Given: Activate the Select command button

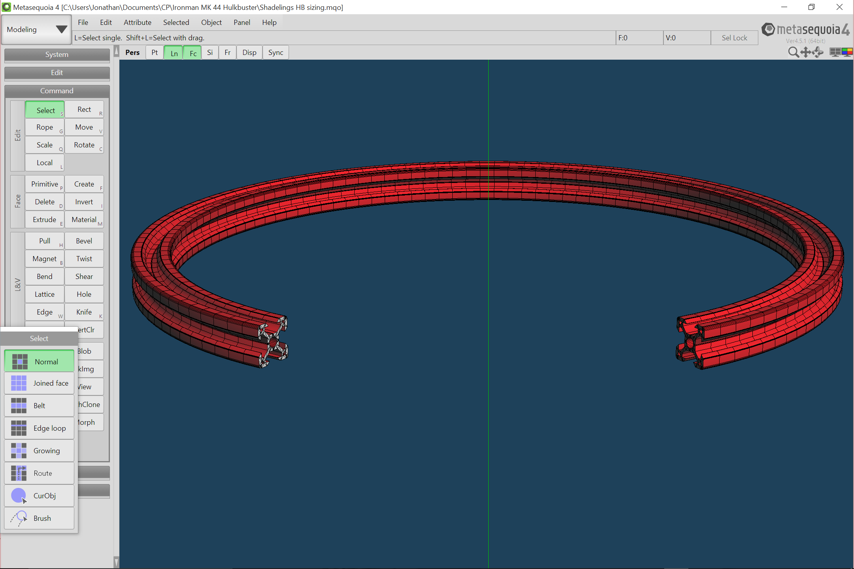Looking at the screenshot, I should tap(45, 109).
